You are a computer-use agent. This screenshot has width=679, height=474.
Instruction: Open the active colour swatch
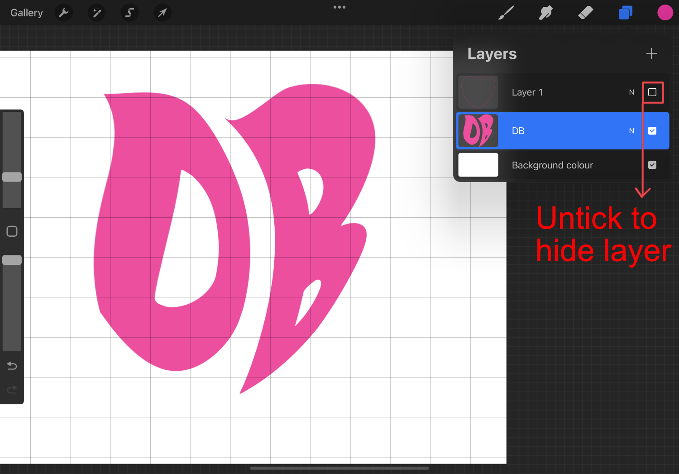click(665, 13)
